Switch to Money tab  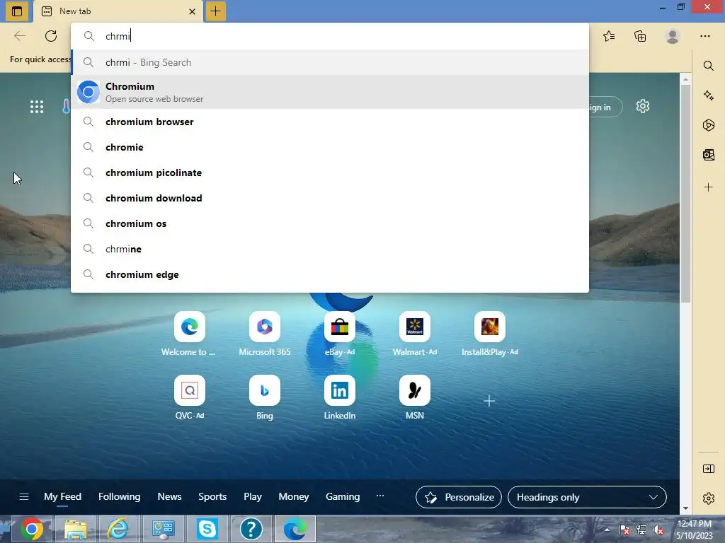(x=294, y=497)
